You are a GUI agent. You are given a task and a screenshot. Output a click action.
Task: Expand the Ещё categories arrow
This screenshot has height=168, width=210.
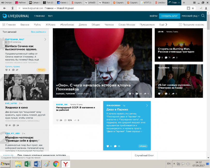(x=166, y=25)
